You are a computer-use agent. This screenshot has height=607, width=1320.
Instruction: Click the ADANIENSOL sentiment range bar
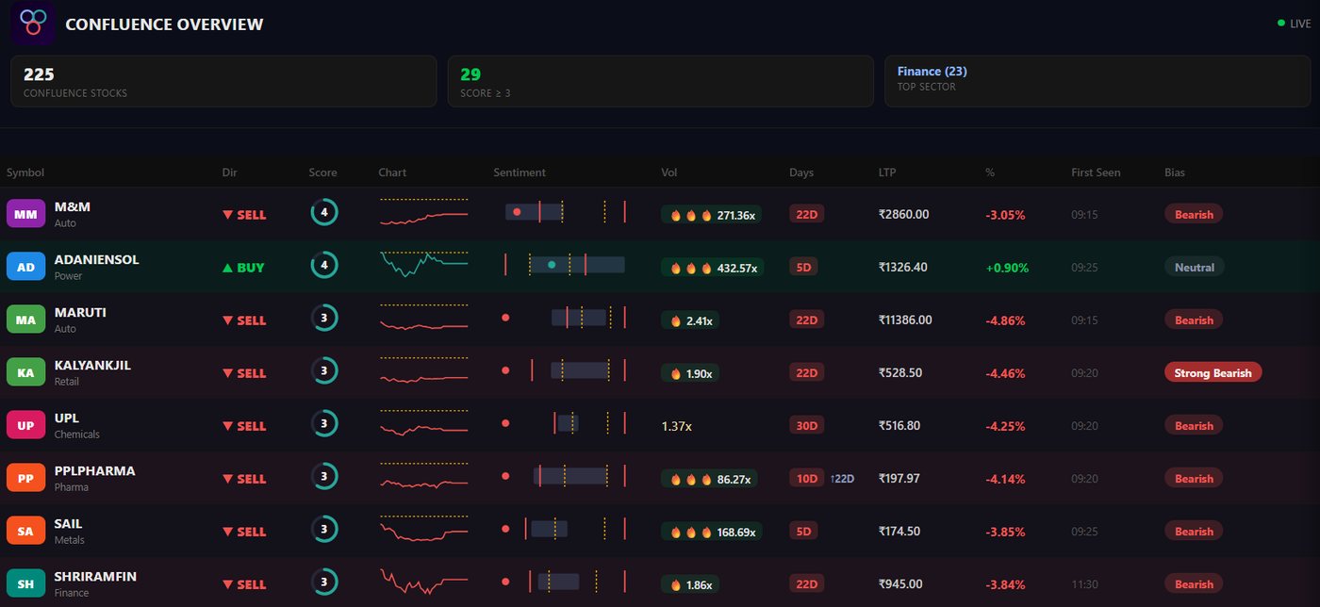pos(566,265)
